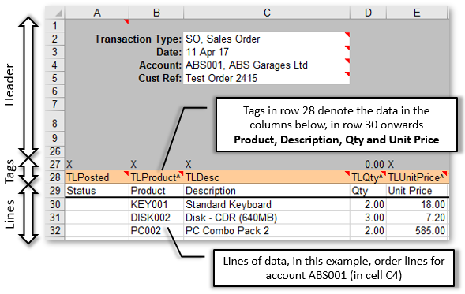Click Transaction Type cell 'SO, Sales Order'
The image size is (465, 294).
pos(266,39)
